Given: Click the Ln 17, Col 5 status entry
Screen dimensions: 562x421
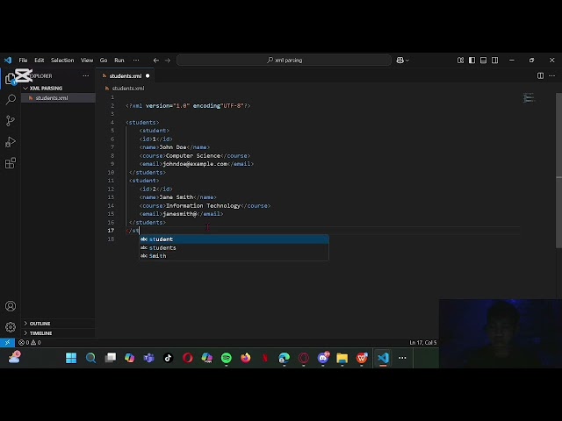Looking at the screenshot, I should (423, 343).
